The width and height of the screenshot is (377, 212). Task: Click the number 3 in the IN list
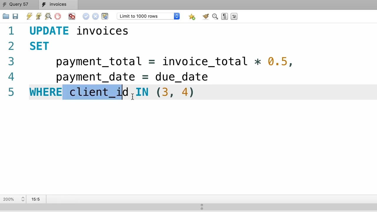[165, 92]
